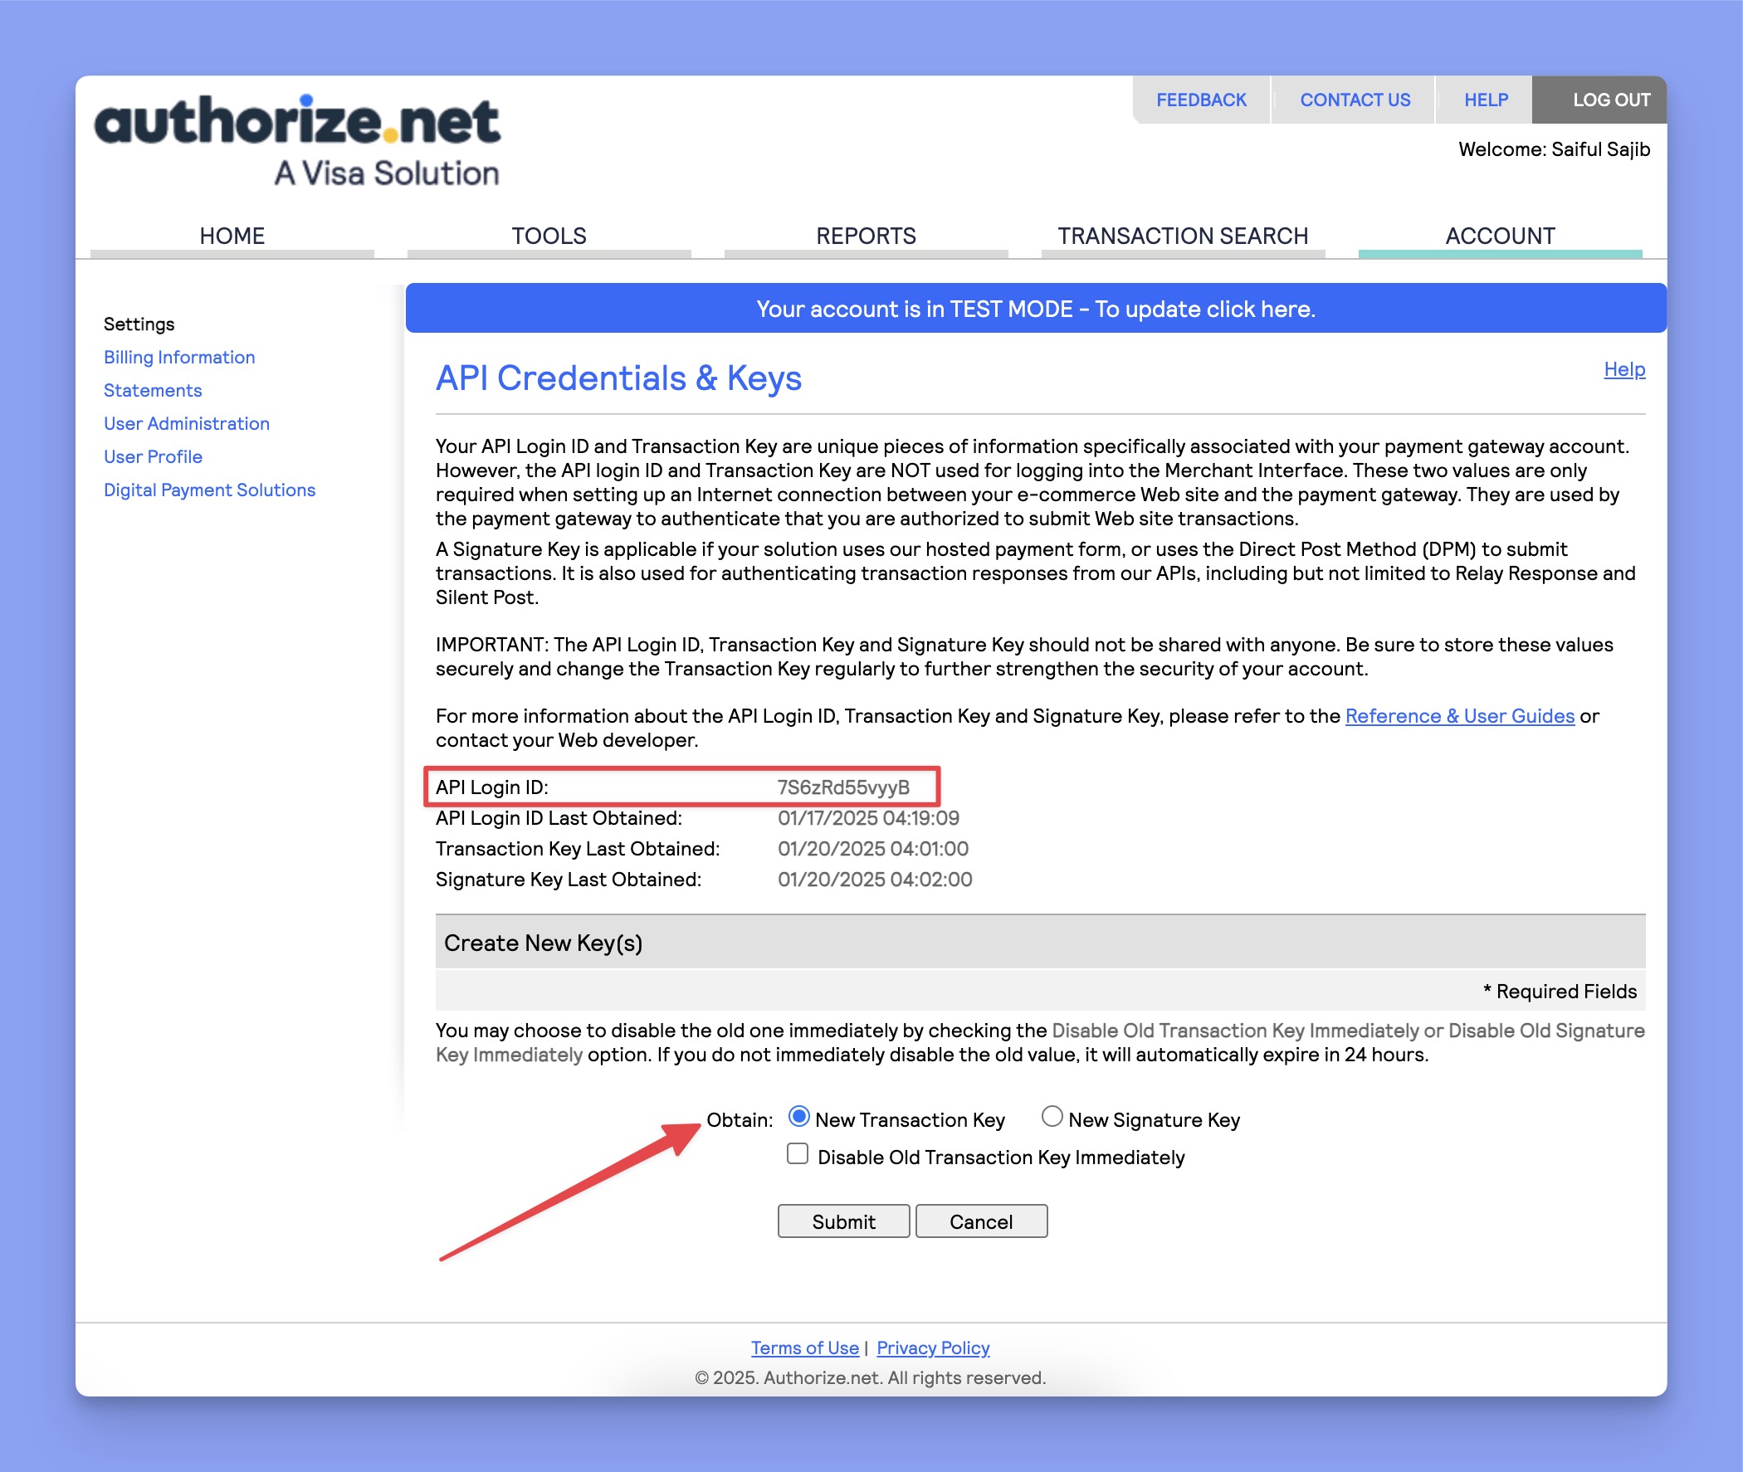Open Statements in sidebar
This screenshot has height=1472, width=1743.
coord(153,391)
